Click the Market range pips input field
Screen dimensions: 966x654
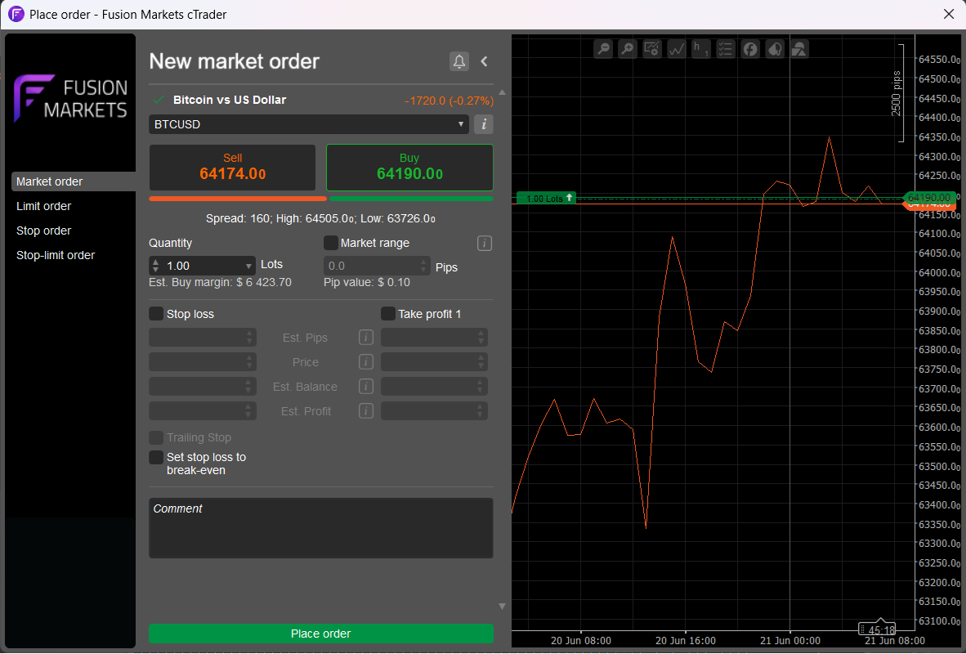coord(377,266)
